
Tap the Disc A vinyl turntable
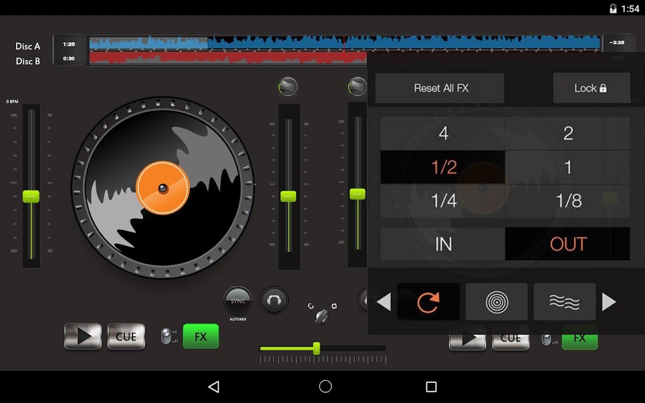(163, 188)
